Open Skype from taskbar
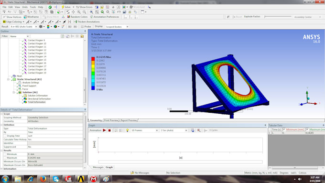Viewport: 325px width, 183px height. coord(56,179)
